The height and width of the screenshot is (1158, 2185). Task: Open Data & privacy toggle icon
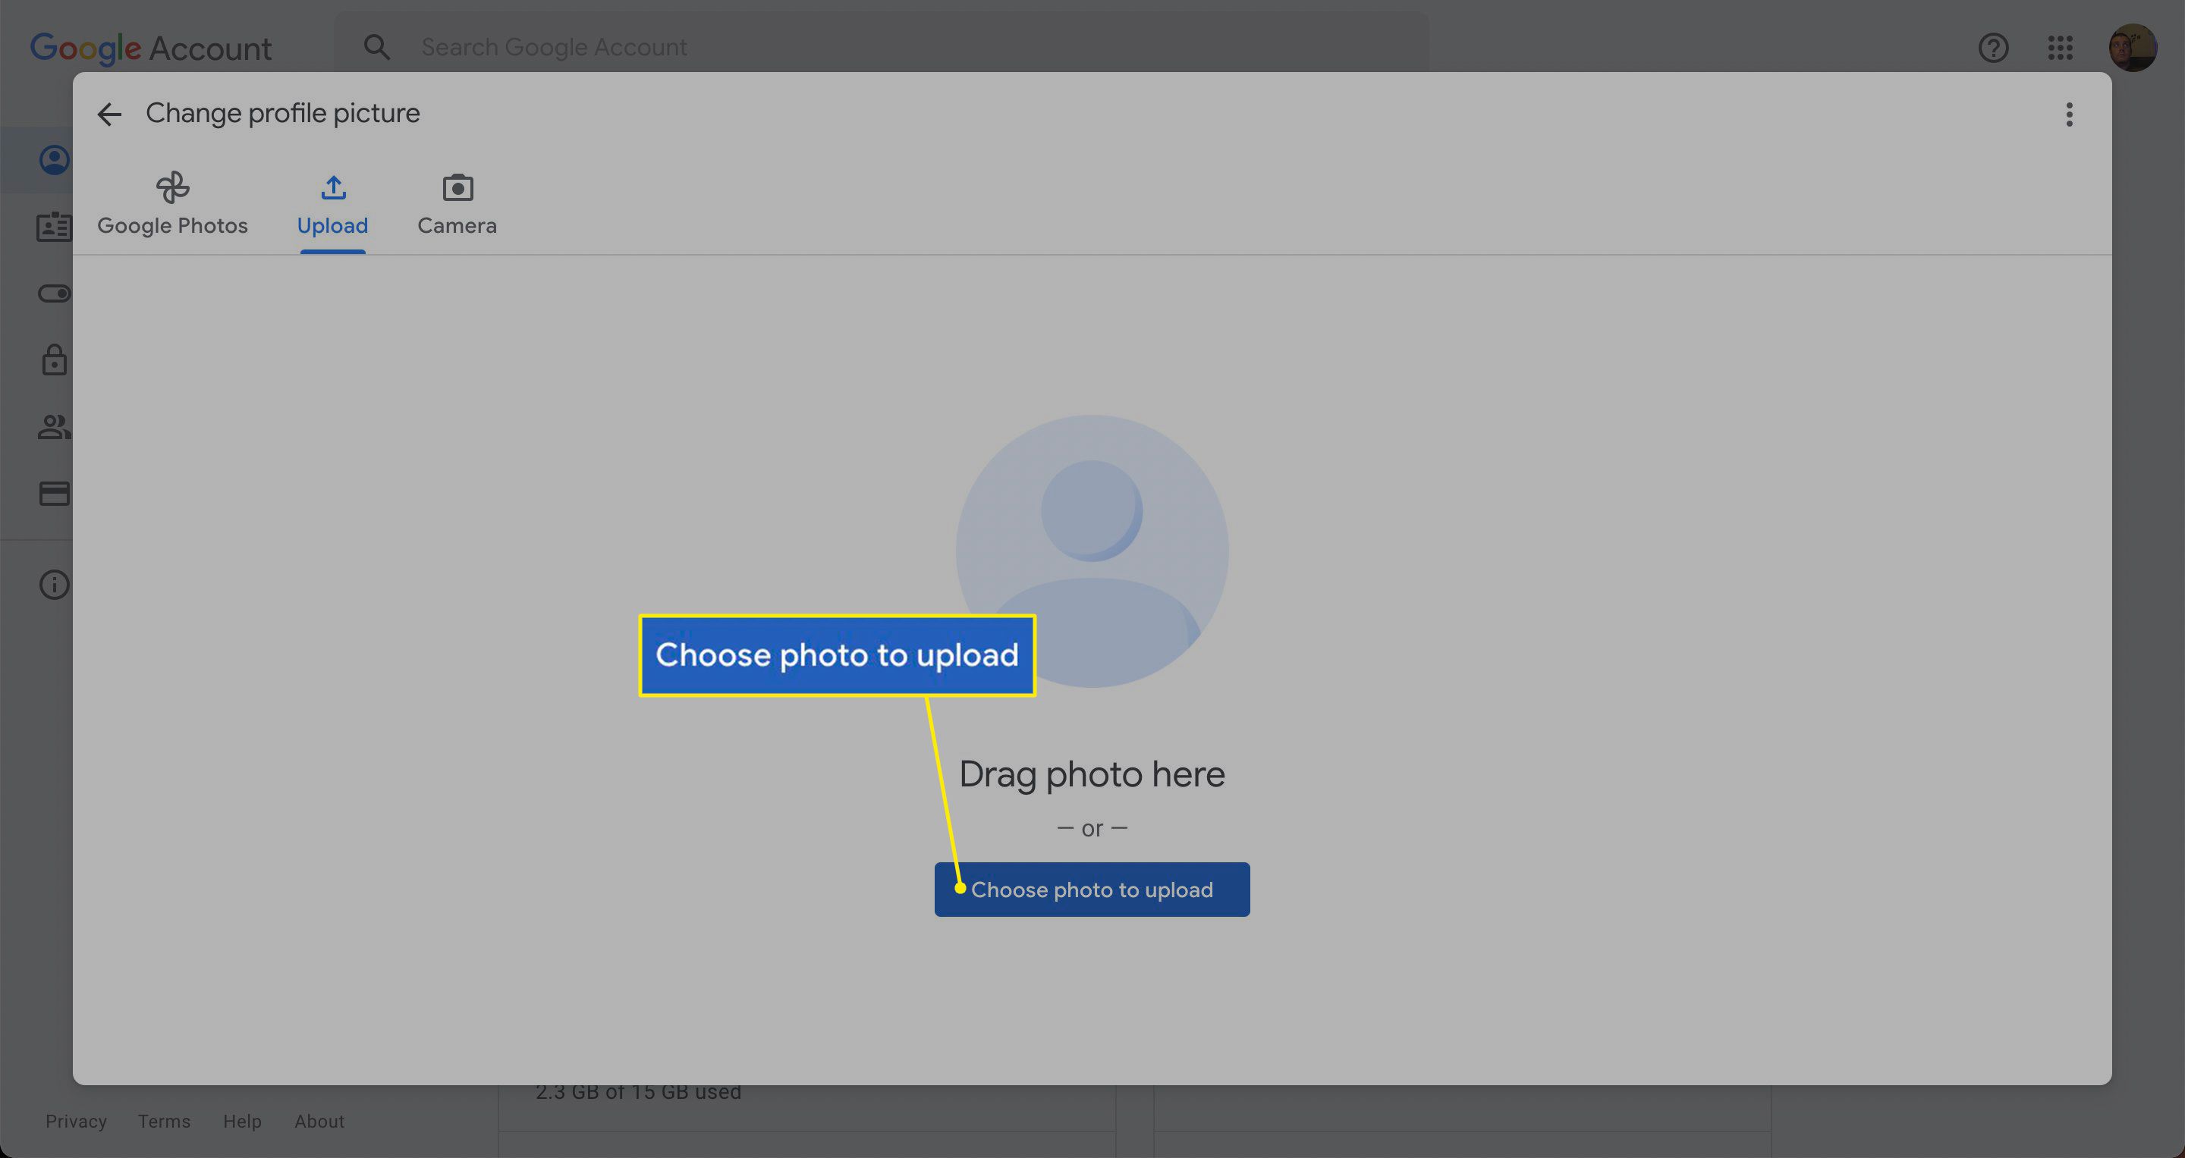coord(55,293)
